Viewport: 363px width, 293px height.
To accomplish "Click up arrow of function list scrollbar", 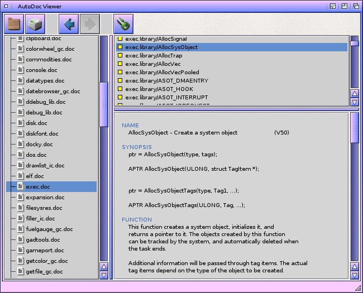I will [355, 93].
